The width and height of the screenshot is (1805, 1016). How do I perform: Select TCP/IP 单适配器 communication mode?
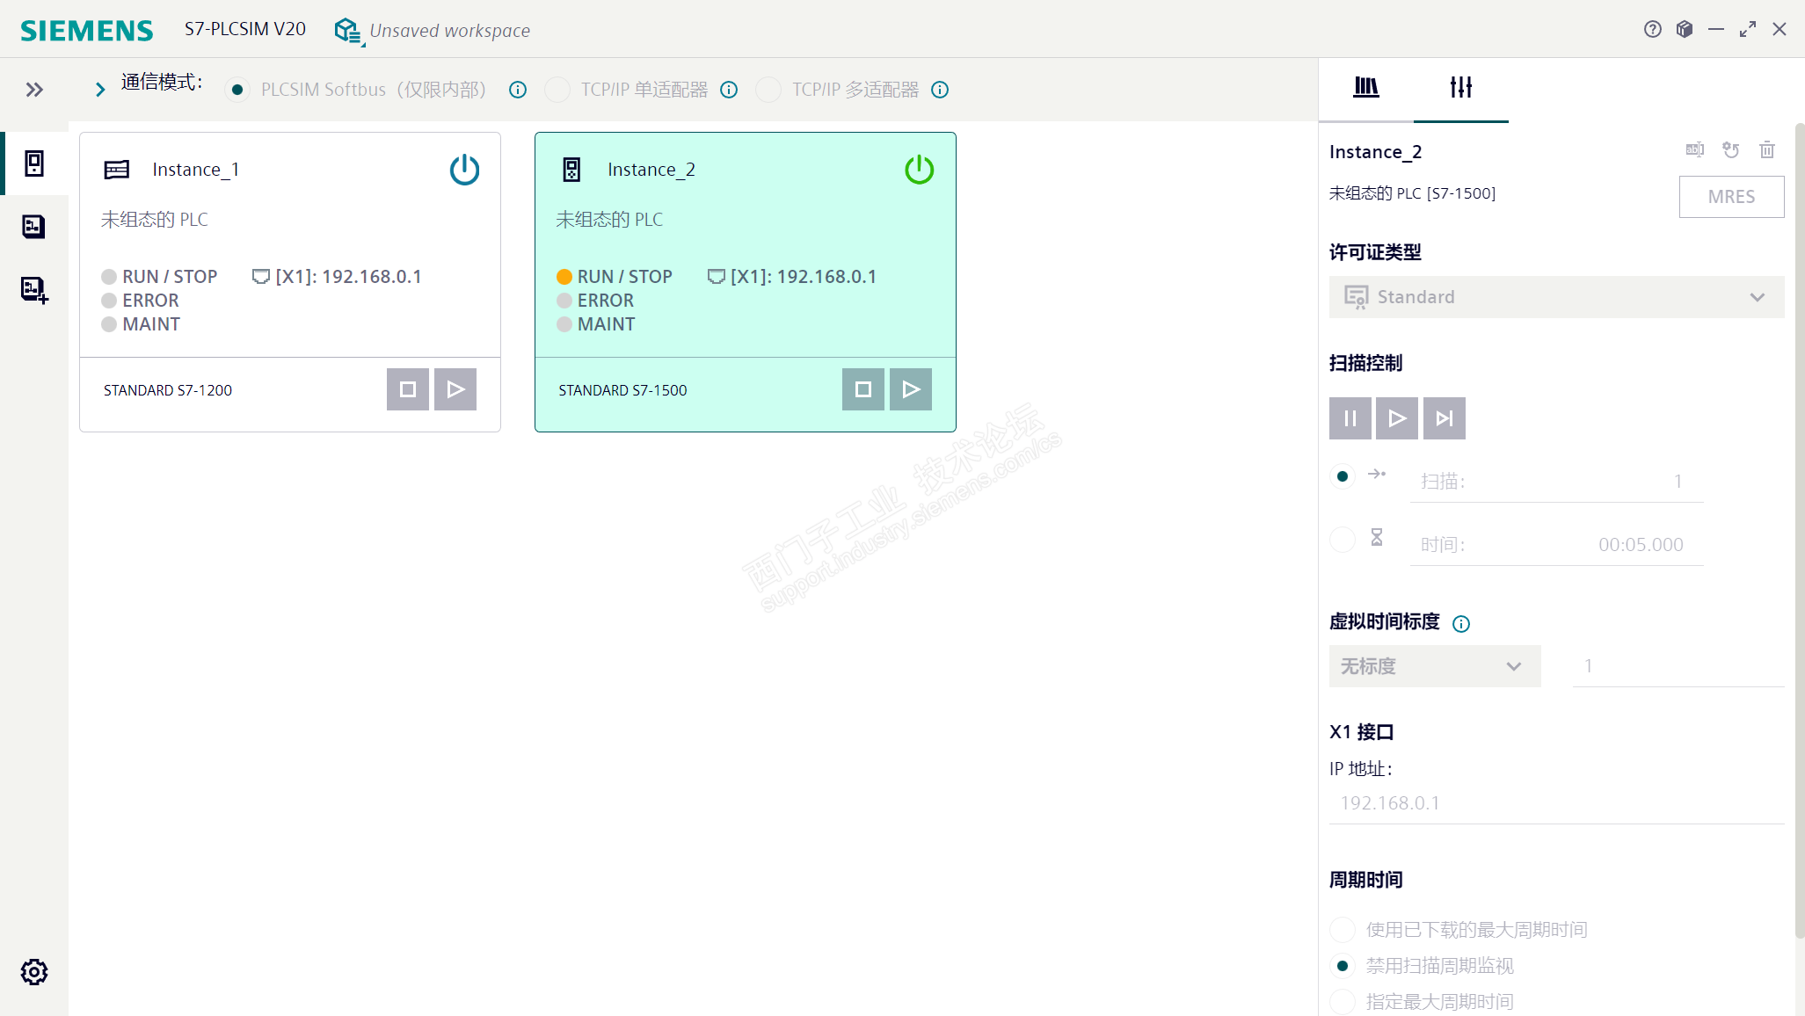[x=557, y=90]
